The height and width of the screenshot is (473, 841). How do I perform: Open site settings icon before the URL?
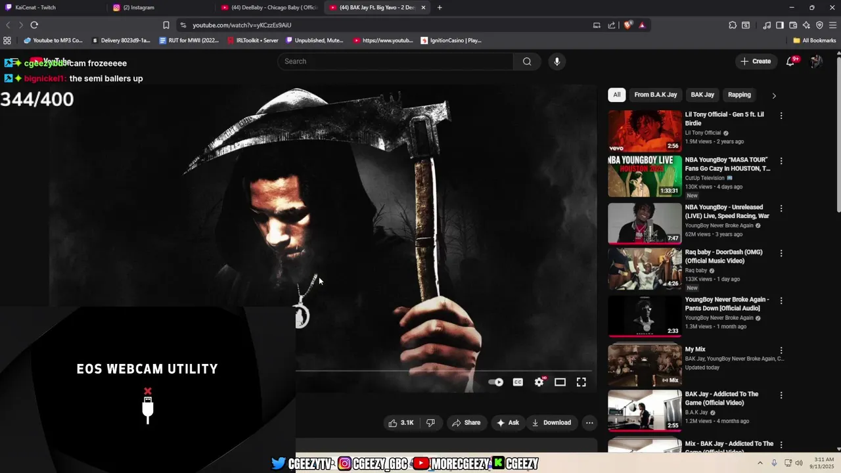[183, 25]
